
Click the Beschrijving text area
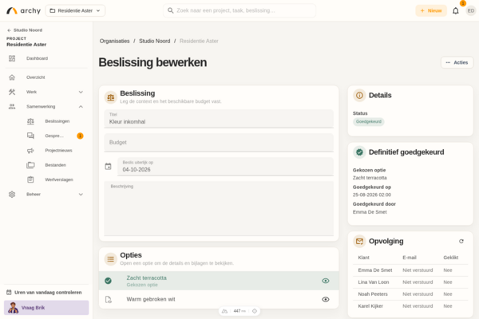click(x=219, y=208)
